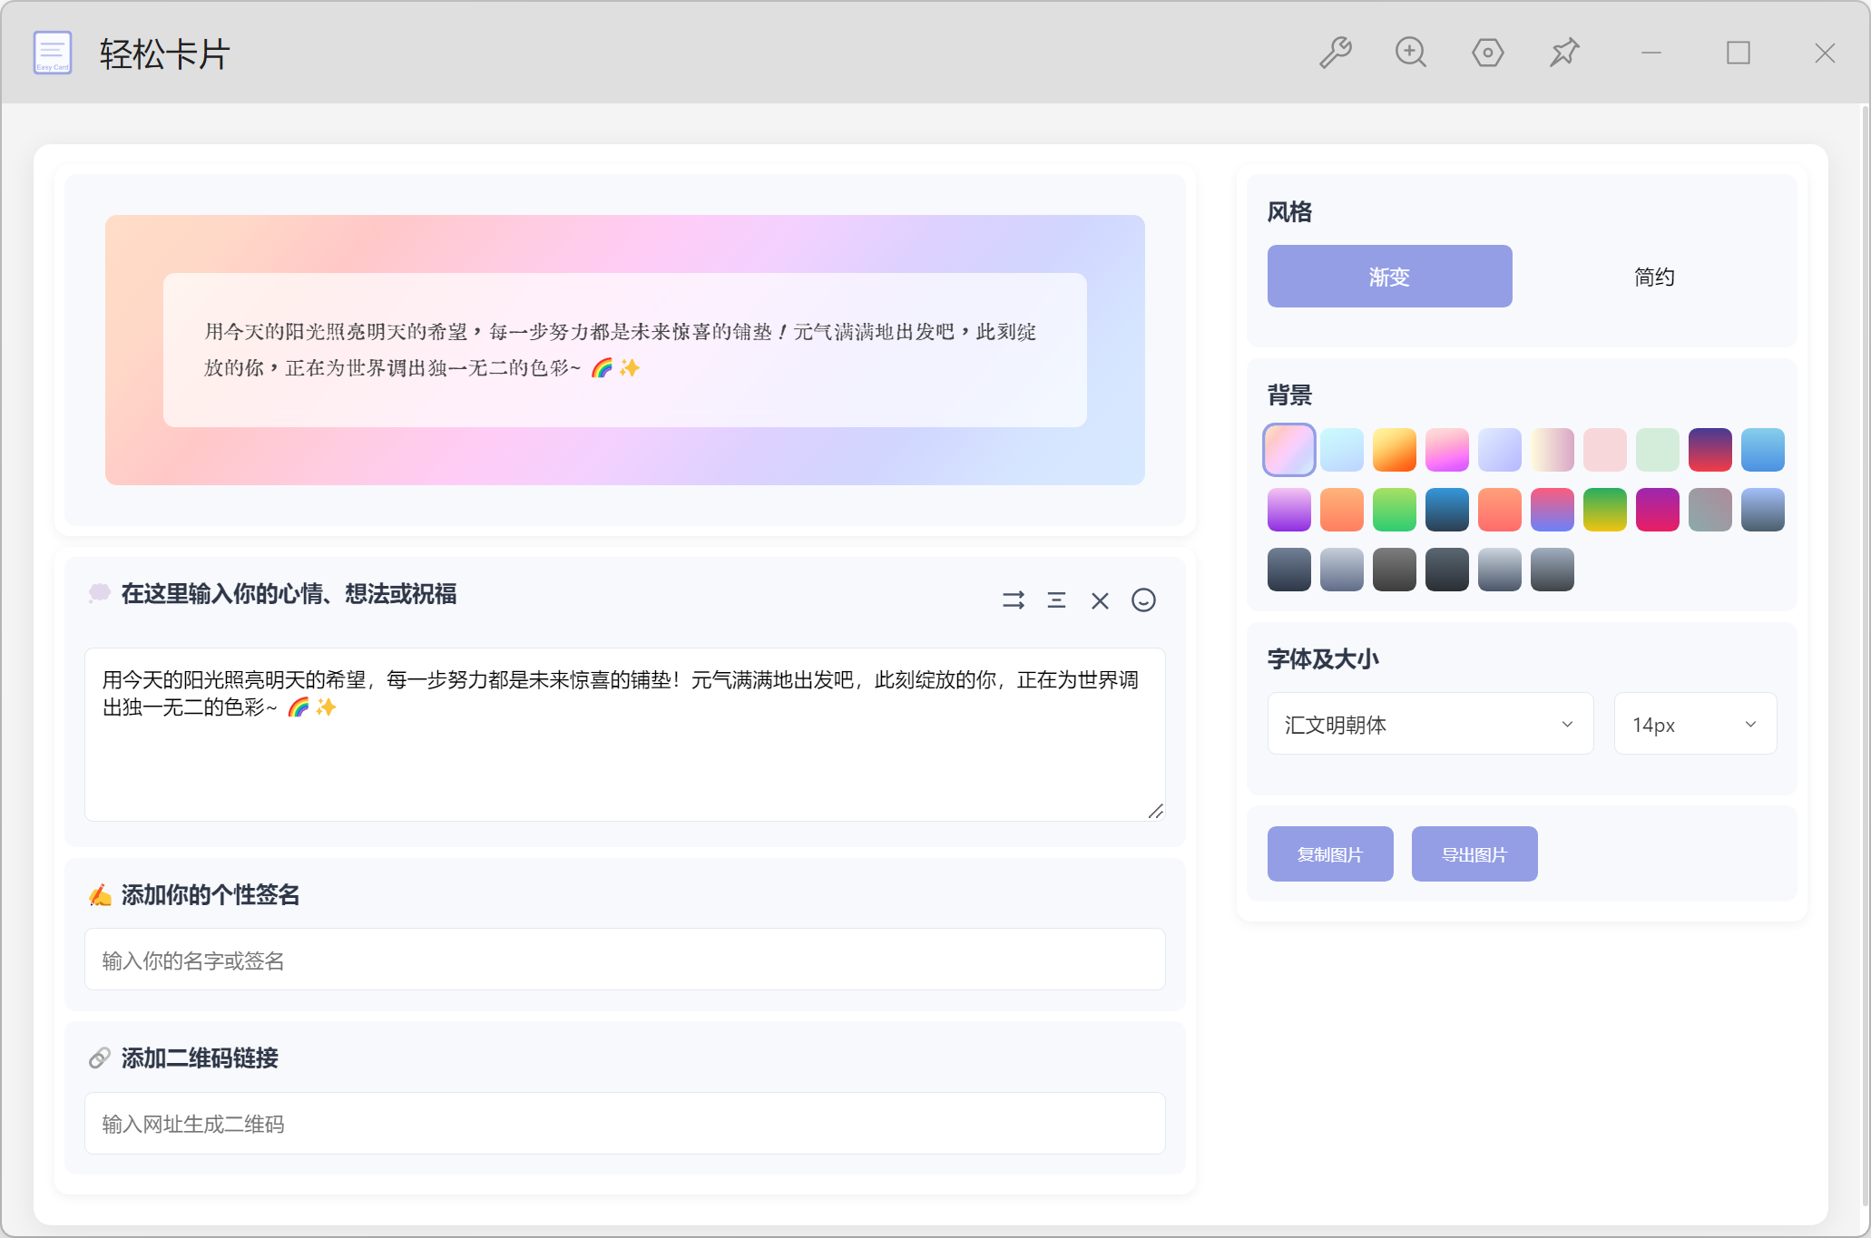Select the mint green pale swatch
The image size is (1871, 1238).
(x=1658, y=450)
